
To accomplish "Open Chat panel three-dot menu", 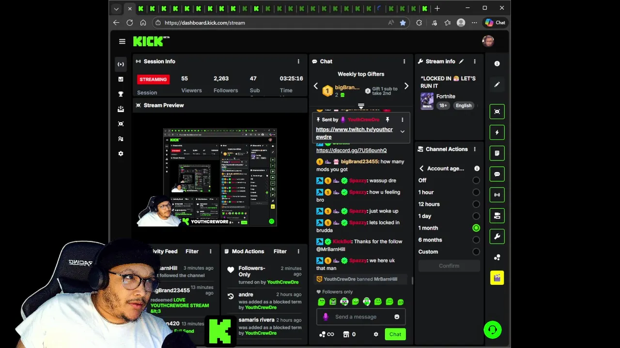I will pyautogui.click(x=404, y=61).
